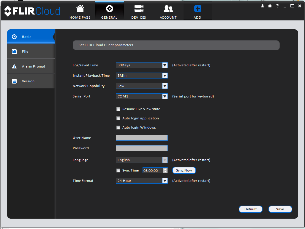Click the Password input field
305x229 pixels.
click(x=142, y=148)
